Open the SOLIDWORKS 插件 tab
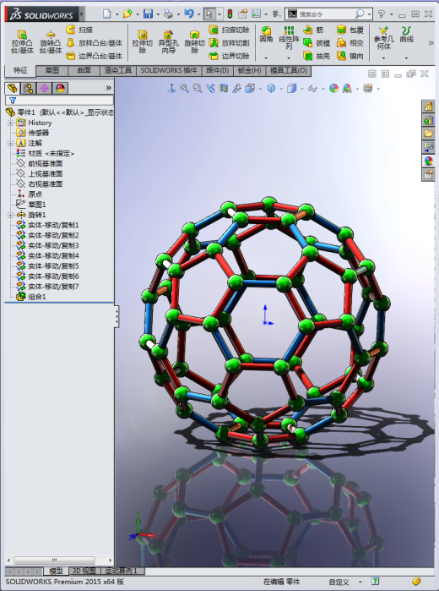This screenshot has width=439, height=591. [169, 70]
